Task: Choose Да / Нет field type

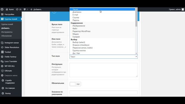Action: point(102,53)
